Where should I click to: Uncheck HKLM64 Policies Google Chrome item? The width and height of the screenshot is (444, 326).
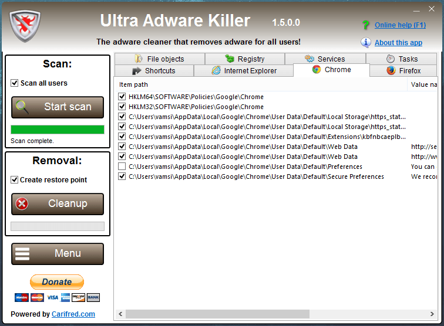pos(122,97)
